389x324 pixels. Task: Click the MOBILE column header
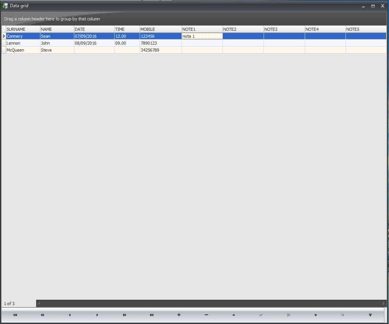click(x=160, y=29)
